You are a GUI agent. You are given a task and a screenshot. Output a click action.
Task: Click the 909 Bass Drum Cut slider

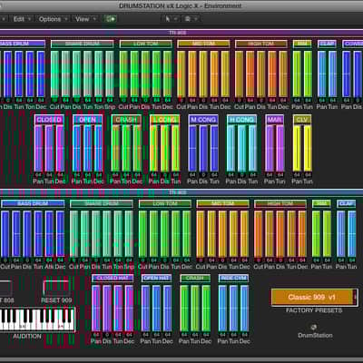tap(5, 233)
